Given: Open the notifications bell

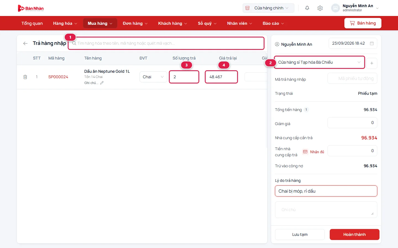Looking at the screenshot, I should 307,8.
